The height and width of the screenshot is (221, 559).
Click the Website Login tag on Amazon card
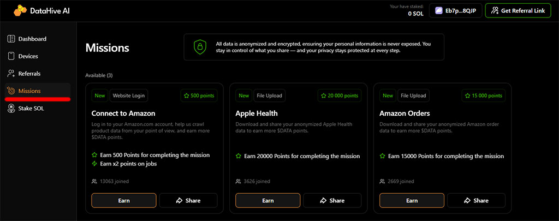click(x=129, y=95)
